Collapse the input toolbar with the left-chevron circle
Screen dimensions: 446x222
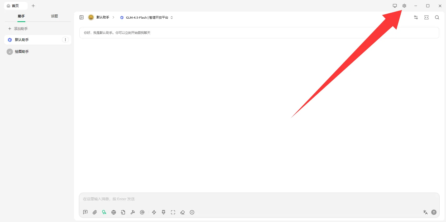[x=192, y=212]
